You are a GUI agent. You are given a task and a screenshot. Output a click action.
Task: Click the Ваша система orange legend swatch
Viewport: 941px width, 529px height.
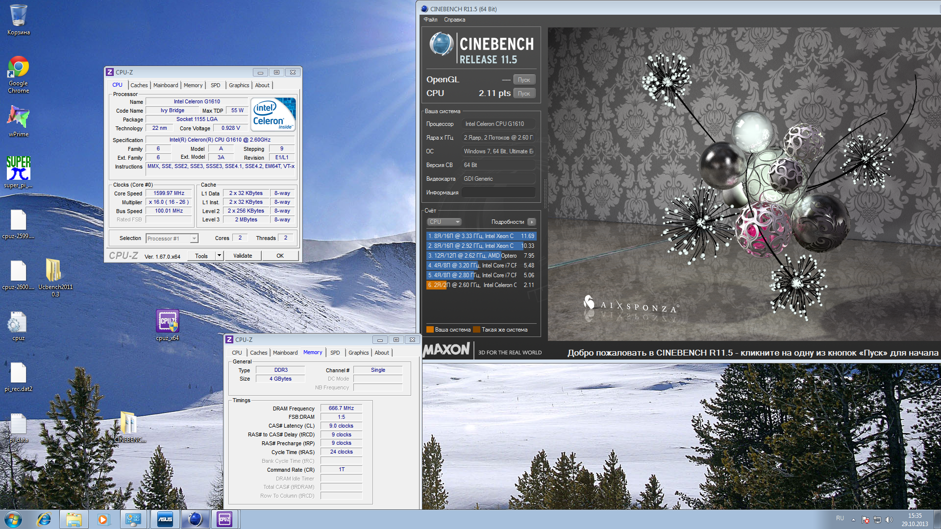pos(430,330)
